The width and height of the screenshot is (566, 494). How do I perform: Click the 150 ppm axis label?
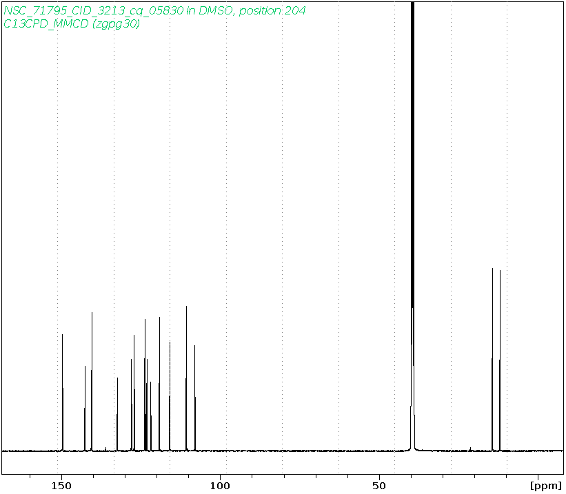(x=61, y=486)
